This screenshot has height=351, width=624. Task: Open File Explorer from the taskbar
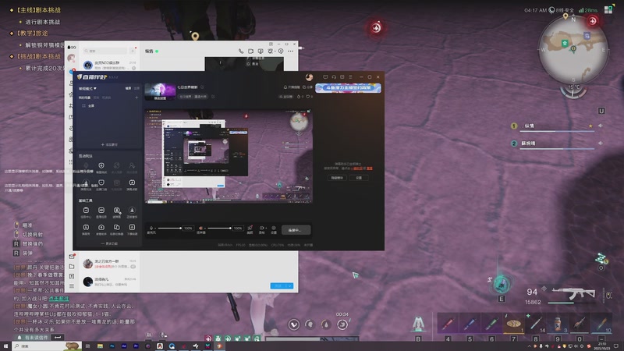[100, 346]
